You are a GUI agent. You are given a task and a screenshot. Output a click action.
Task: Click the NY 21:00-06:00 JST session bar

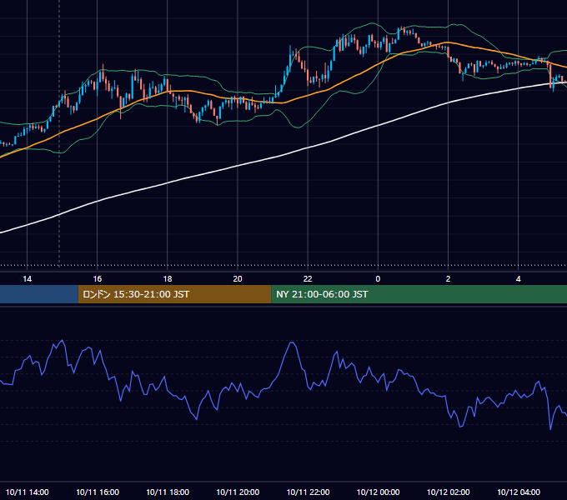[419, 294]
